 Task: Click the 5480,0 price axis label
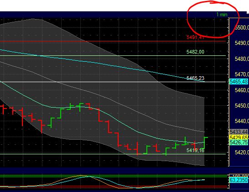click(x=242, y=59)
